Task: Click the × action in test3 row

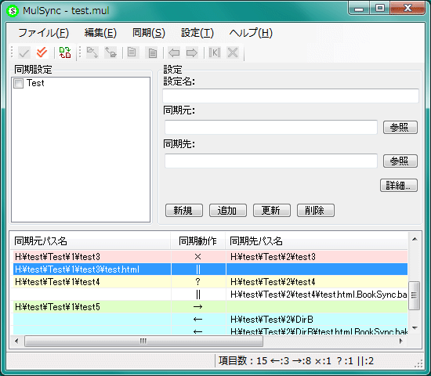Action: click(x=198, y=257)
